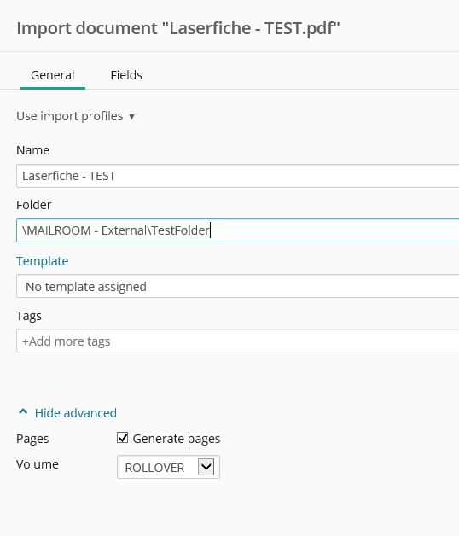Viewport: 459px width, 536px height.
Task: Click the Volume dropdown arrow icon
Action: (206, 467)
